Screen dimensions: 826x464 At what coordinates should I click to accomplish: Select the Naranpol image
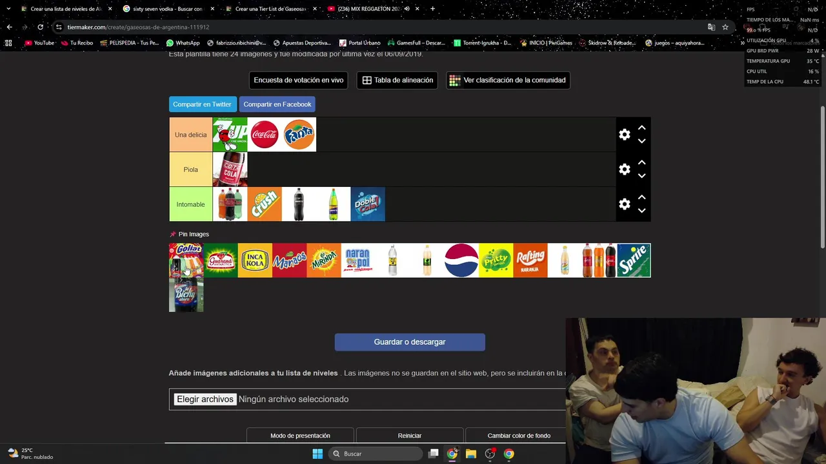click(358, 260)
